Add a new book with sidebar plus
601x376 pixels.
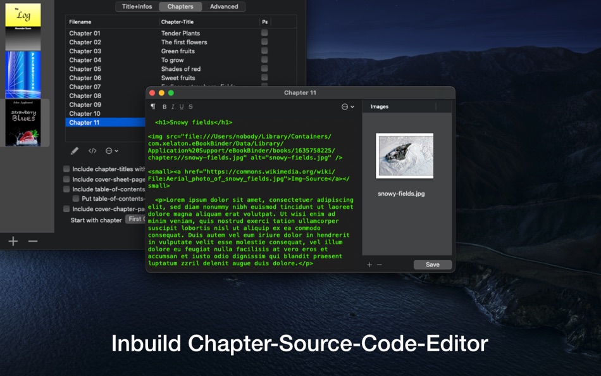pyautogui.click(x=13, y=241)
